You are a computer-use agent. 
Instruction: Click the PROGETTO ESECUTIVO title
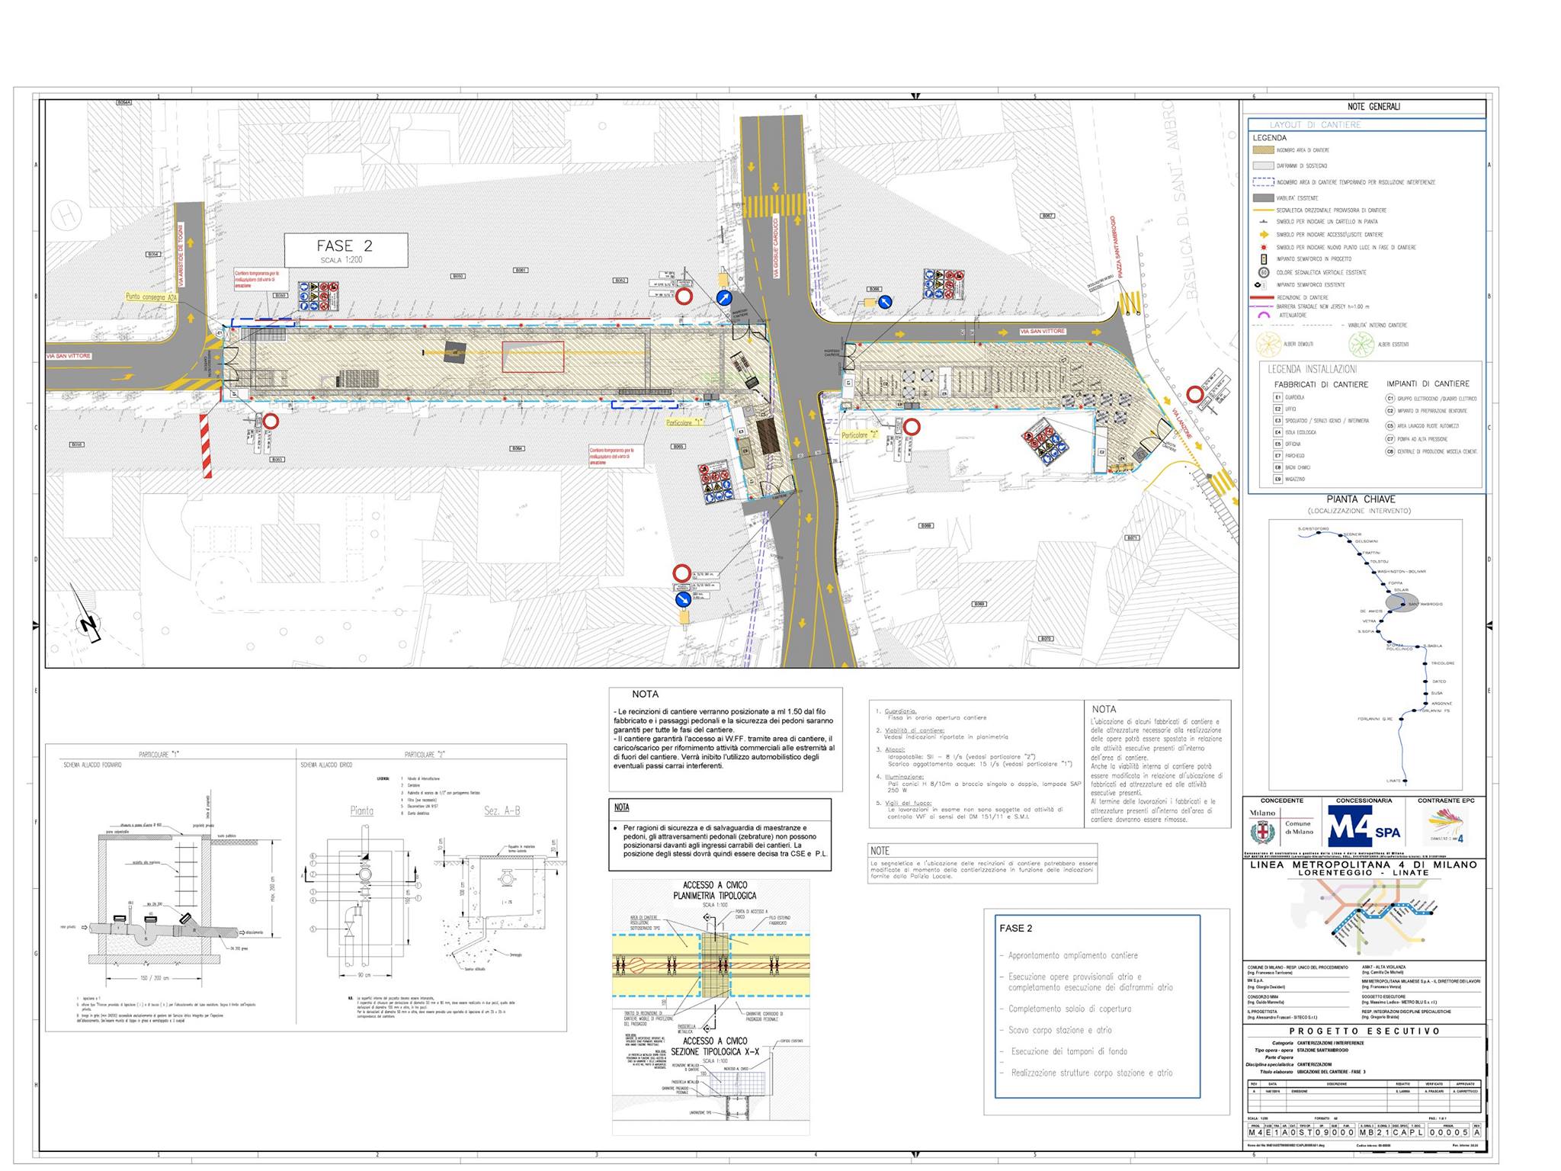[1364, 1031]
